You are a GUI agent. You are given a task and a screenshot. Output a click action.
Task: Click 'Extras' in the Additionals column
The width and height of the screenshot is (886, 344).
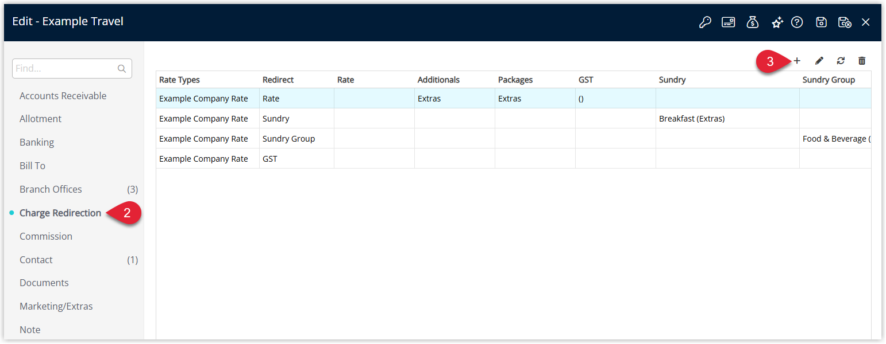[454, 99]
